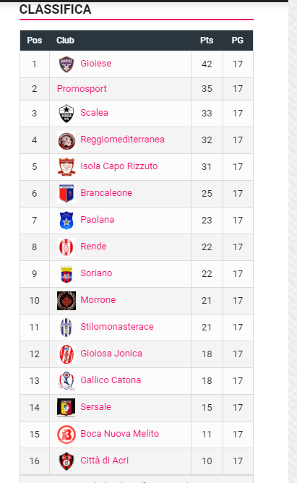Open the Gallico Catona team page link
297x483 pixels.
pyautogui.click(x=111, y=380)
